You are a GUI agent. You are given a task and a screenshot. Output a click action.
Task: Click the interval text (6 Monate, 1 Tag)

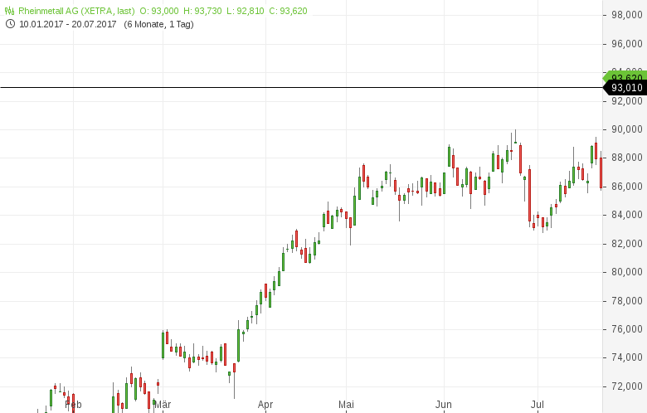click(159, 24)
